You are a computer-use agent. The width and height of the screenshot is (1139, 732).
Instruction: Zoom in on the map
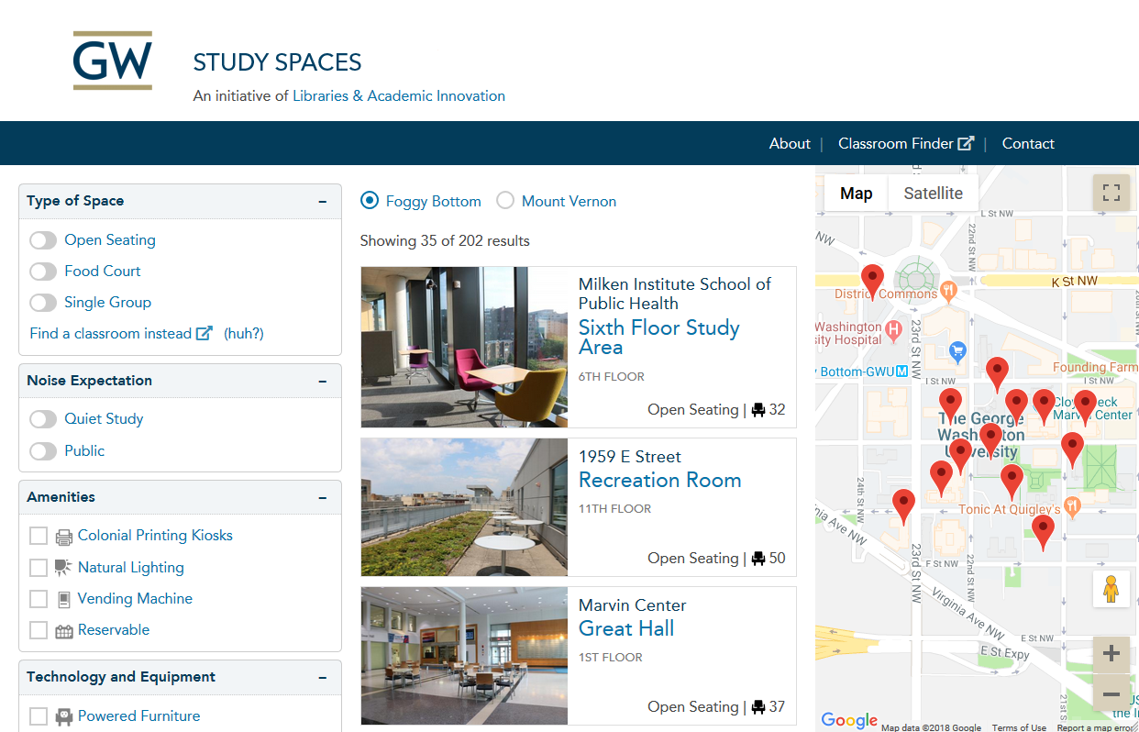point(1111,654)
